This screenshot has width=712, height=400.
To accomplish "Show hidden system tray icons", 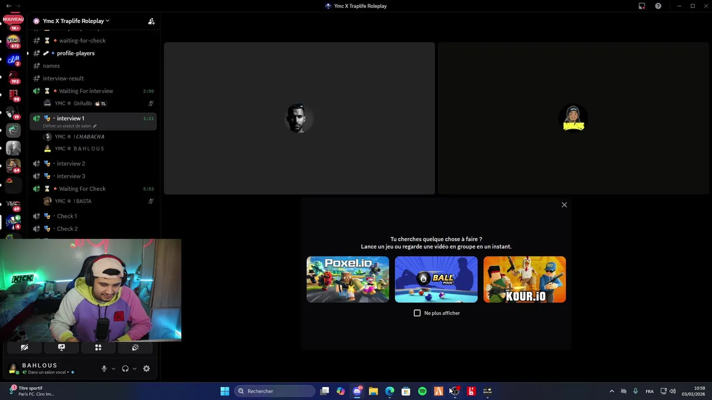I will click(x=611, y=391).
